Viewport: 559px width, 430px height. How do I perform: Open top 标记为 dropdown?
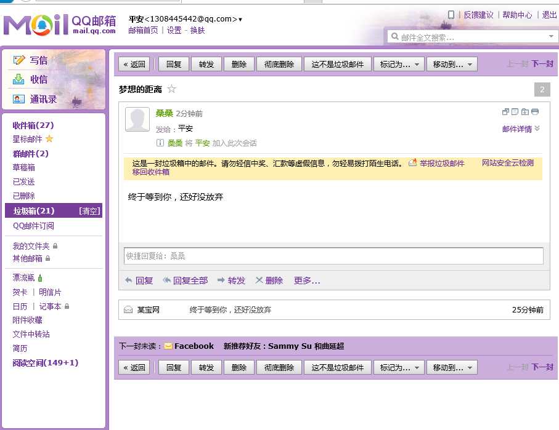(x=399, y=64)
